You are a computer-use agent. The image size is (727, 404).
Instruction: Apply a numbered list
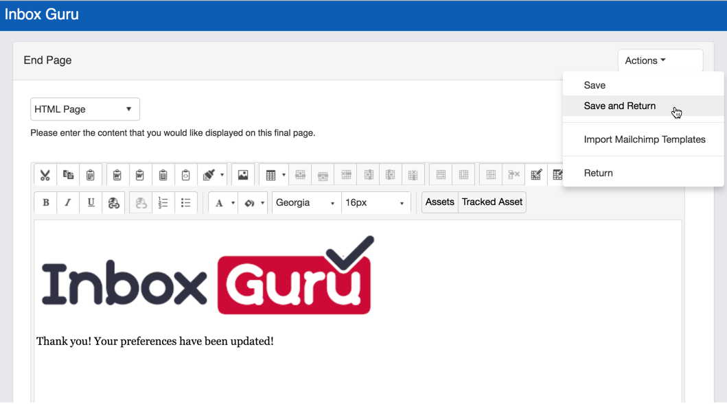163,202
